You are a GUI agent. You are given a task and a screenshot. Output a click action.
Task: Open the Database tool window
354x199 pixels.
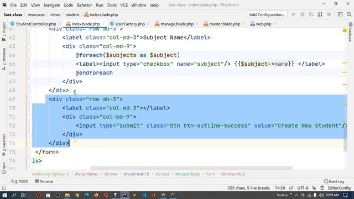(350, 32)
